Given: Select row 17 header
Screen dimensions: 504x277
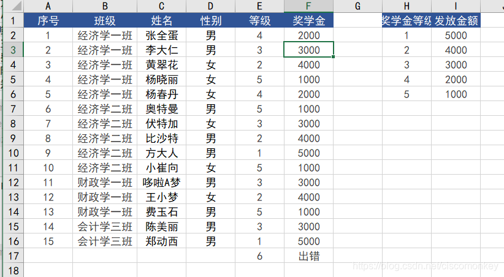Looking at the screenshot, I should 13,256.
